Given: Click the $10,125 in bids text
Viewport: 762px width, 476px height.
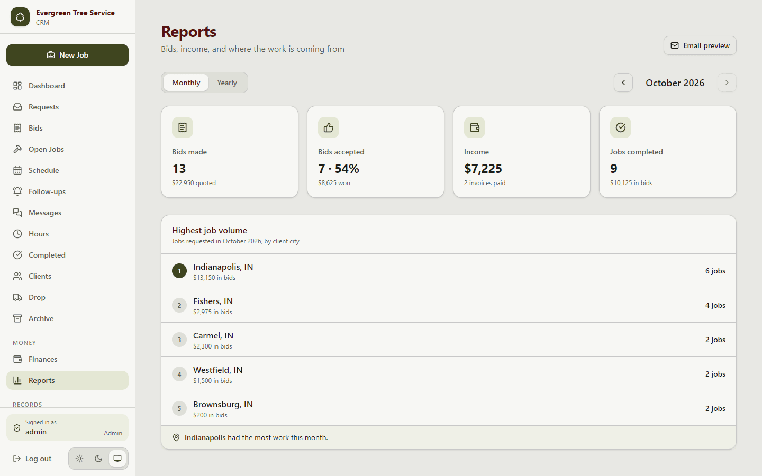Looking at the screenshot, I should 631,183.
